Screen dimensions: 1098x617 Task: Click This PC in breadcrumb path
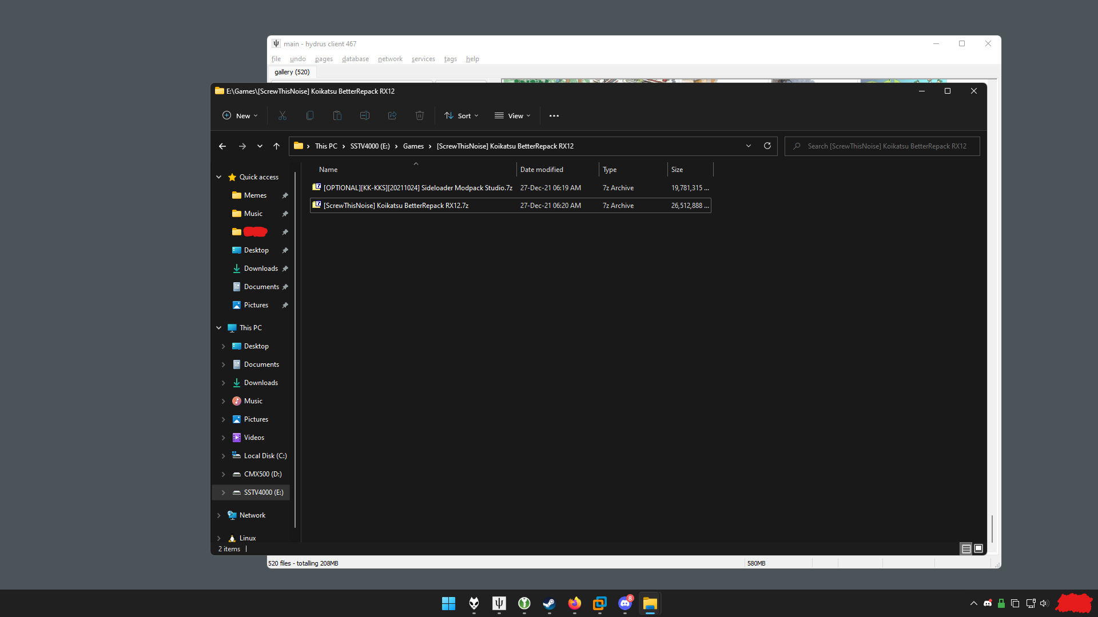[326, 146]
